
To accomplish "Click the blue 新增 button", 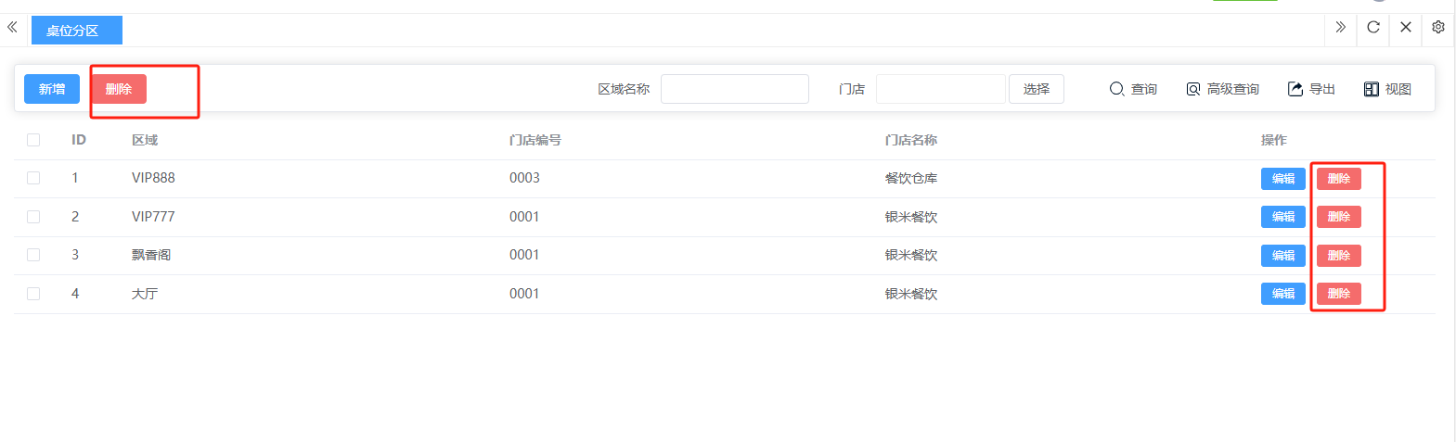I will [x=52, y=89].
